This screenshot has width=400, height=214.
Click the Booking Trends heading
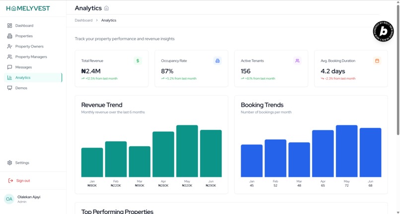pos(262,105)
